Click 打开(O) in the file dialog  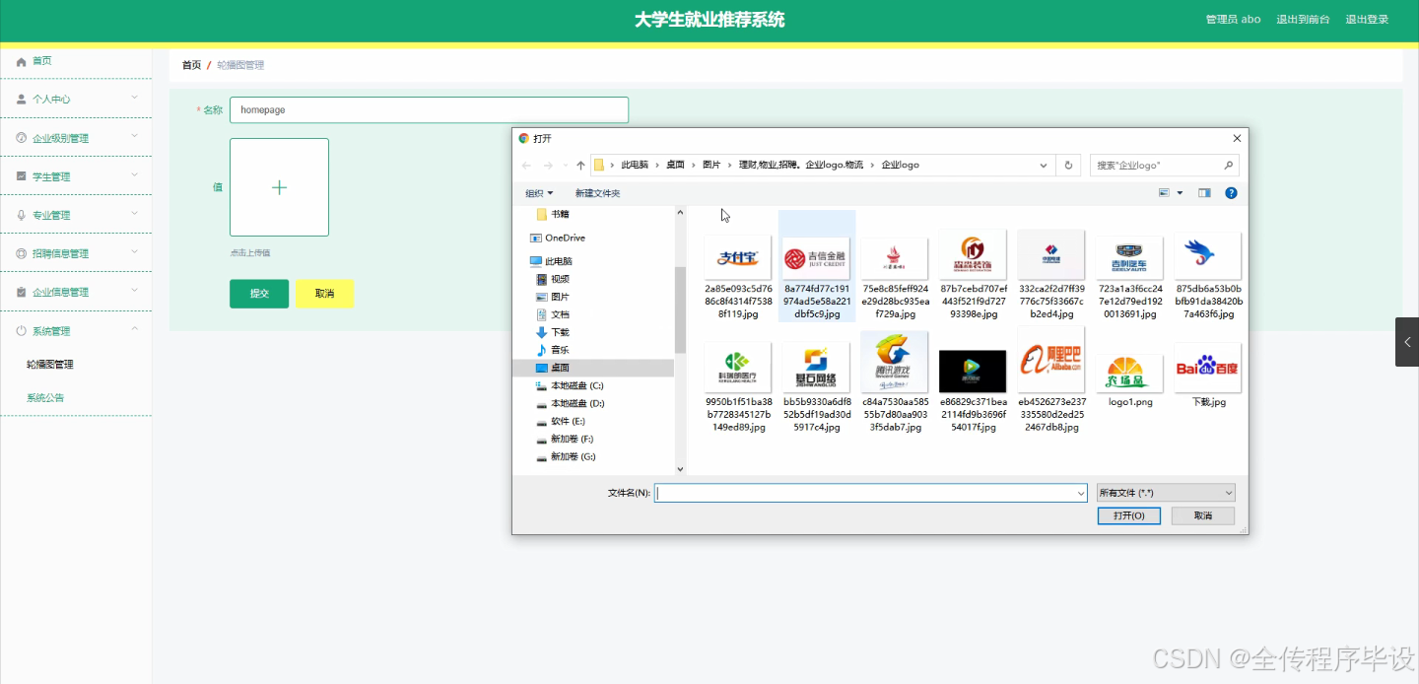click(1129, 515)
